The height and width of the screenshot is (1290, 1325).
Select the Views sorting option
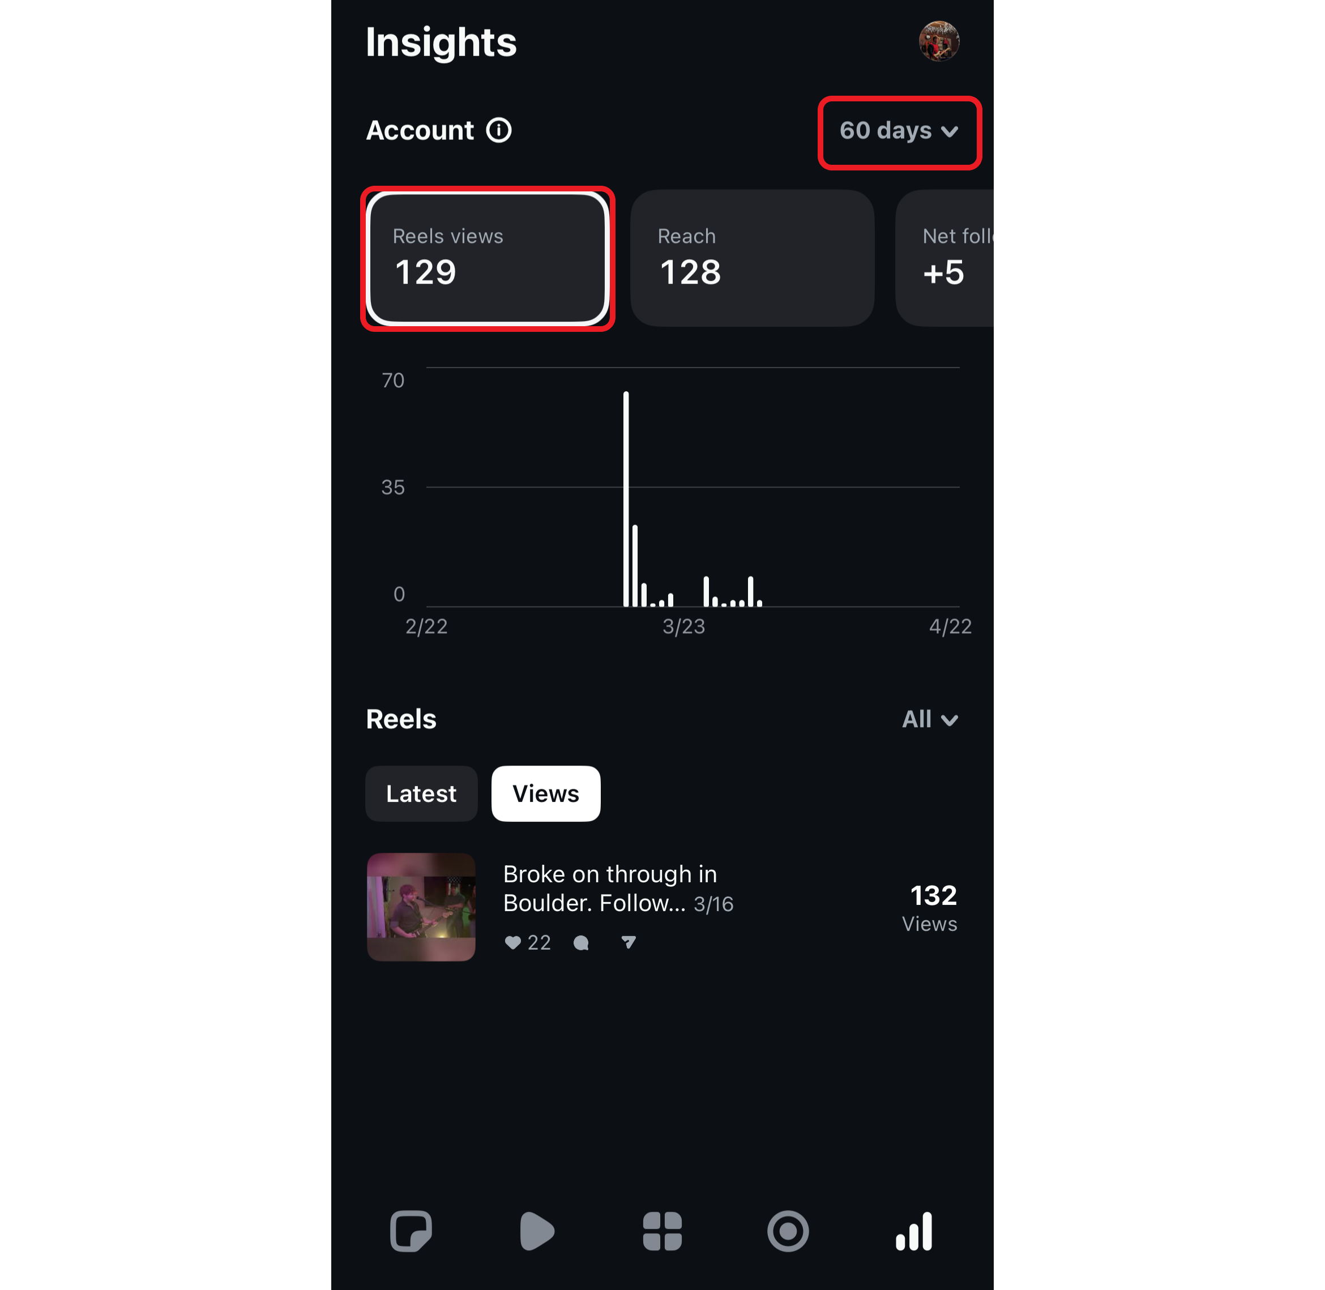[x=545, y=793]
